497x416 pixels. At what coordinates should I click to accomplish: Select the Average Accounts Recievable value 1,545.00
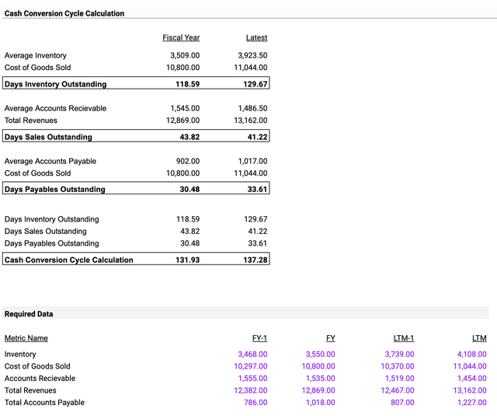click(x=185, y=108)
